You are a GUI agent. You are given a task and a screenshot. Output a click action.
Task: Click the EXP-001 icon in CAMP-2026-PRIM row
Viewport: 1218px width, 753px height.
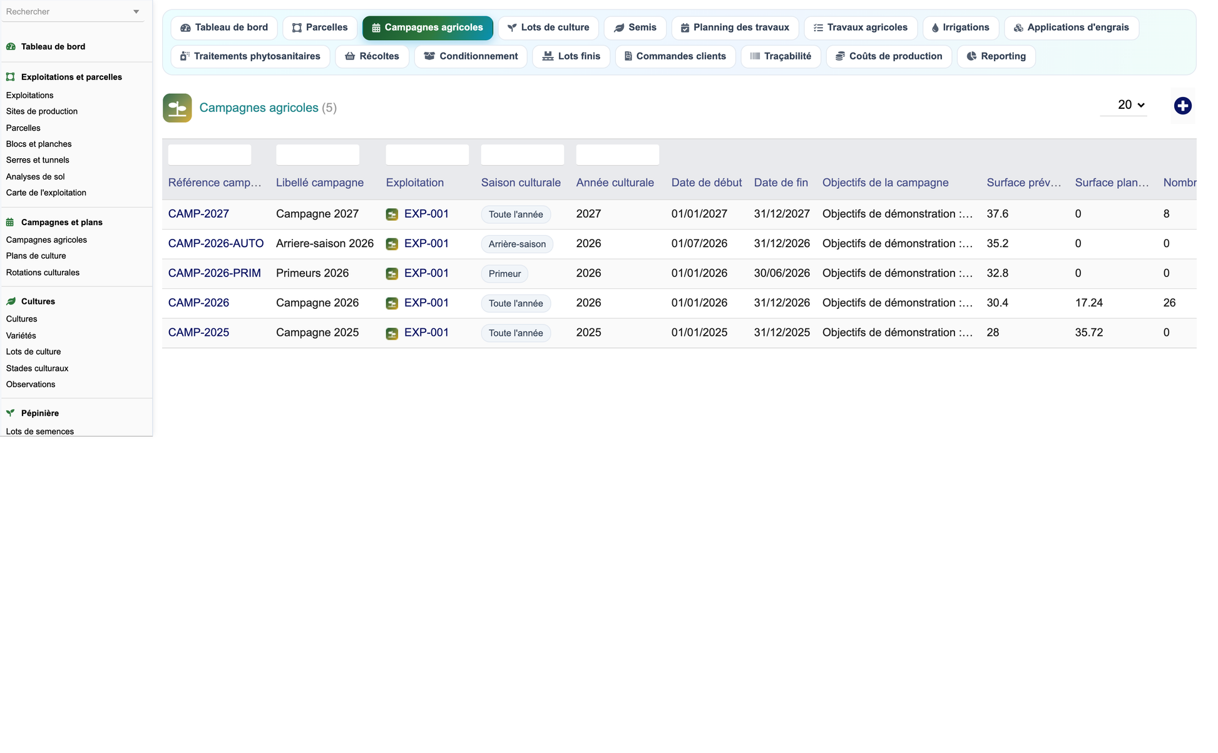click(392, 273)
